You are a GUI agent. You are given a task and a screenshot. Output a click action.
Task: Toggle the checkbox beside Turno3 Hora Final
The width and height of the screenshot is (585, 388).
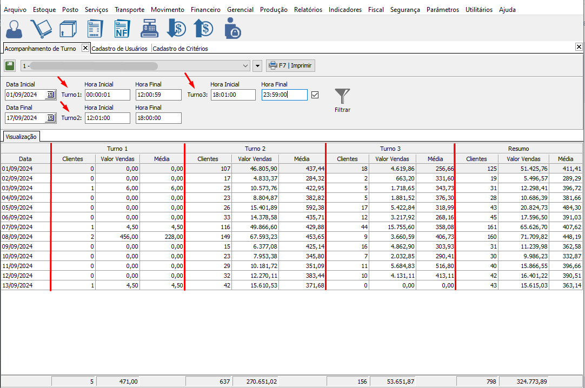[315, 95]
